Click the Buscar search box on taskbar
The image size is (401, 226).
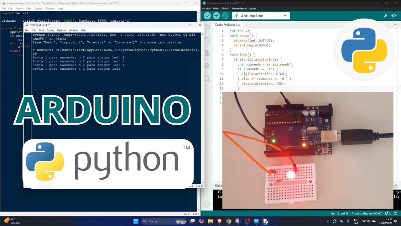[x=164, y=221]
